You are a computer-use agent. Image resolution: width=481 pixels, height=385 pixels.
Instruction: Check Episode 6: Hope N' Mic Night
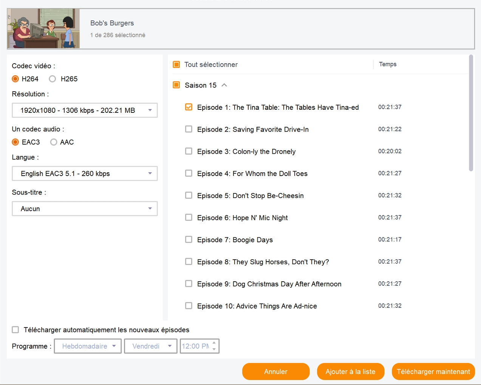(x=189, y=217)
